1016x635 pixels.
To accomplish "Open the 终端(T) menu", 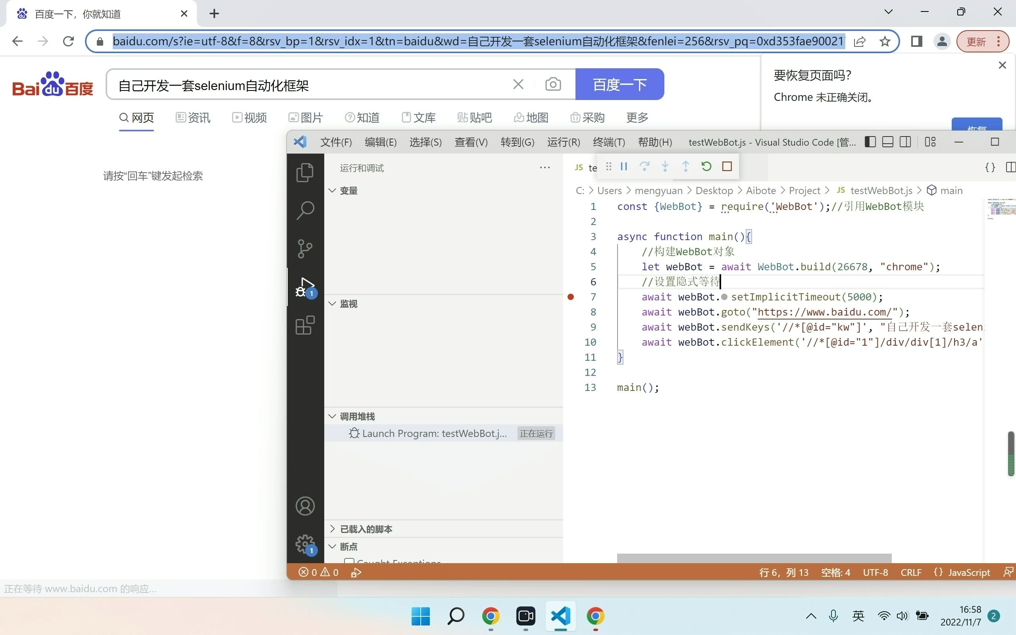I will coord(609,142).
